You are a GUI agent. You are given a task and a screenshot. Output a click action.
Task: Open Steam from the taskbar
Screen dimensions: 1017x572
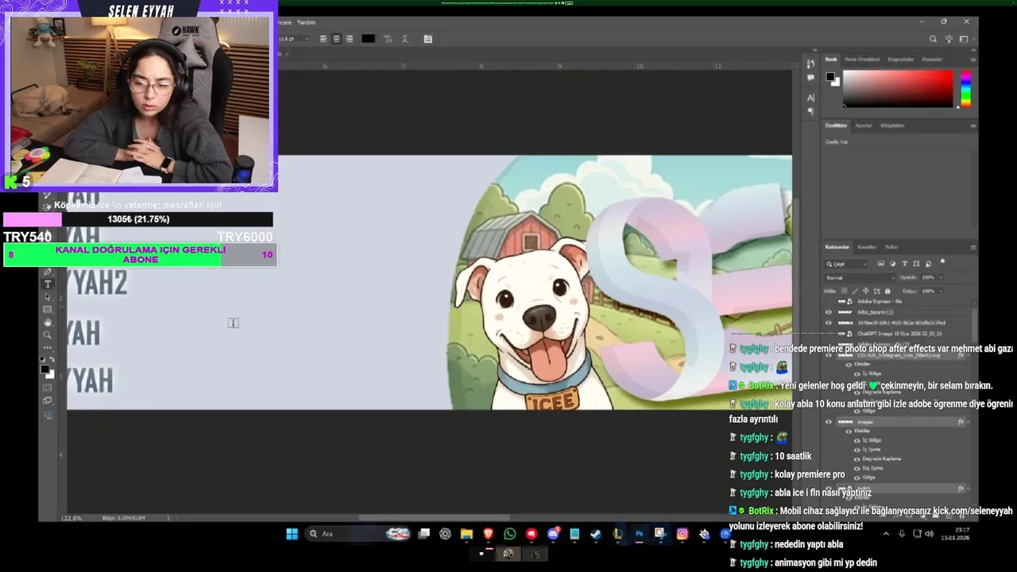pyautogui.click(x=595, y=534)
